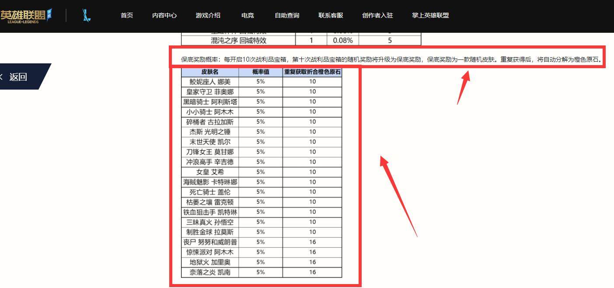This screenshot has height=288, width=614.
Task: Select the 铁血狙击手 凯特琳 row
Action: point(262,212)
